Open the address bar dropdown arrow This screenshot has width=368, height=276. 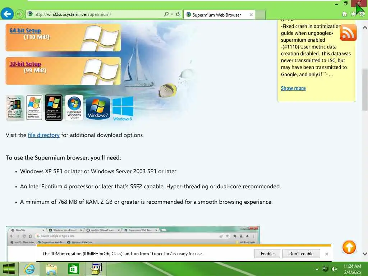172,14
